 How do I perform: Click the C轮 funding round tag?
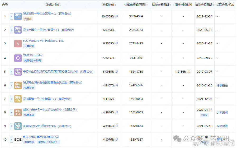[x=204, y=115]
